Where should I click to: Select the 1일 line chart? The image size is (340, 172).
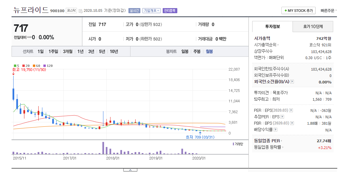coord(41,51)
